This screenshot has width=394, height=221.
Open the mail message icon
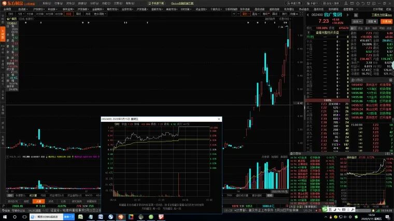351,4
